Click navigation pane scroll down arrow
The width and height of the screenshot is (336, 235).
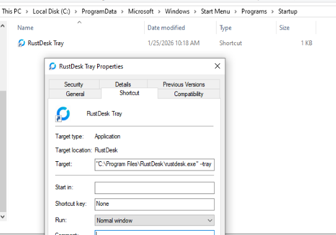coord(3,217)
